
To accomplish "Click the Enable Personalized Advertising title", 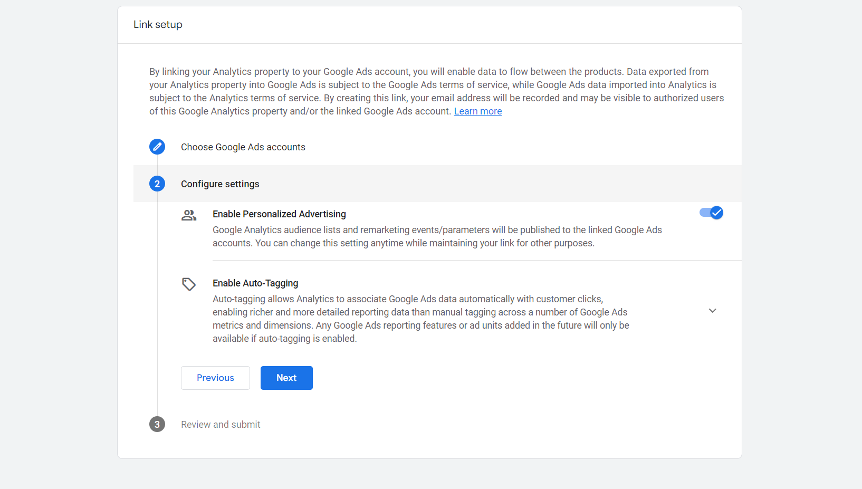I will point(279,214).
